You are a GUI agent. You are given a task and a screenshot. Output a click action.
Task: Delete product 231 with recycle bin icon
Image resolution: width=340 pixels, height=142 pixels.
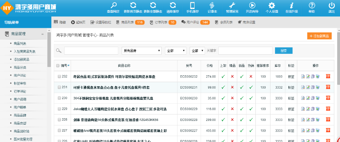317,87
